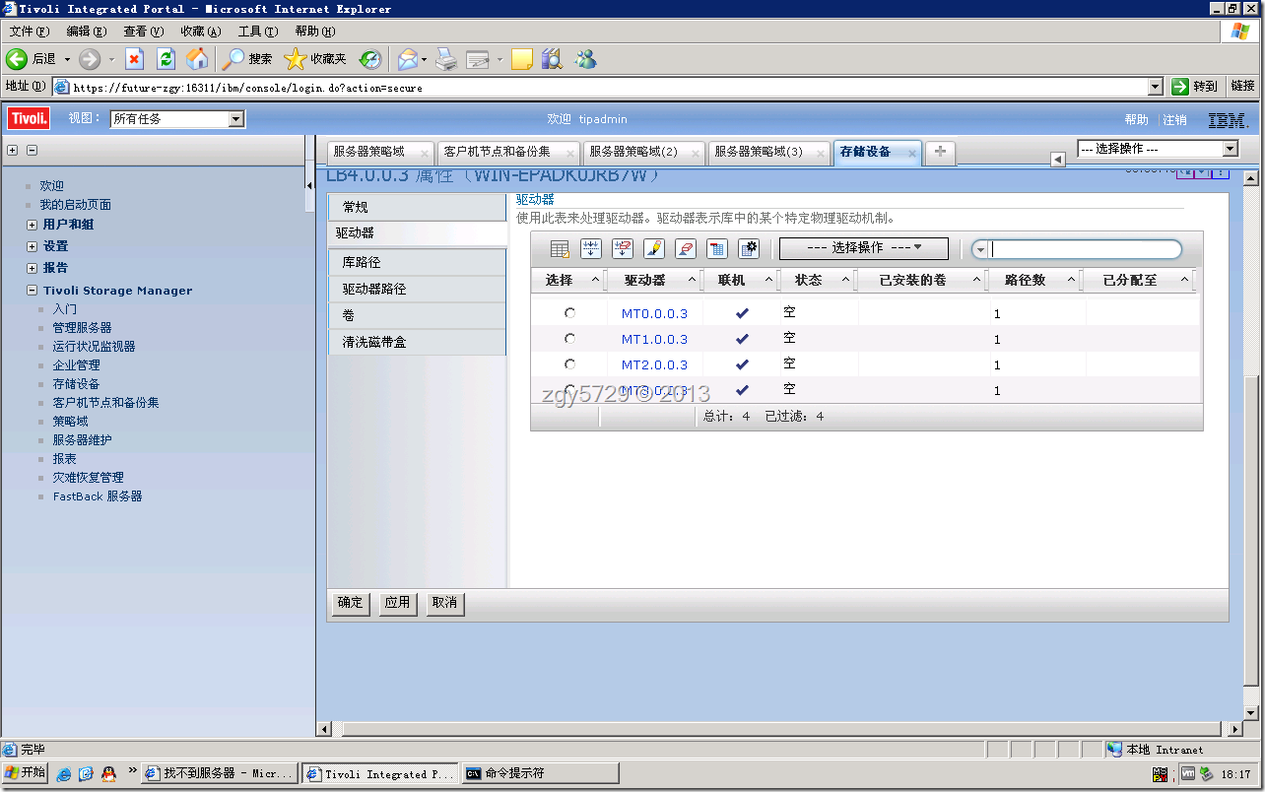Switch to the 客户机节点和备份集 tab
Viewport: 1265px width, 792px height.
497,152
